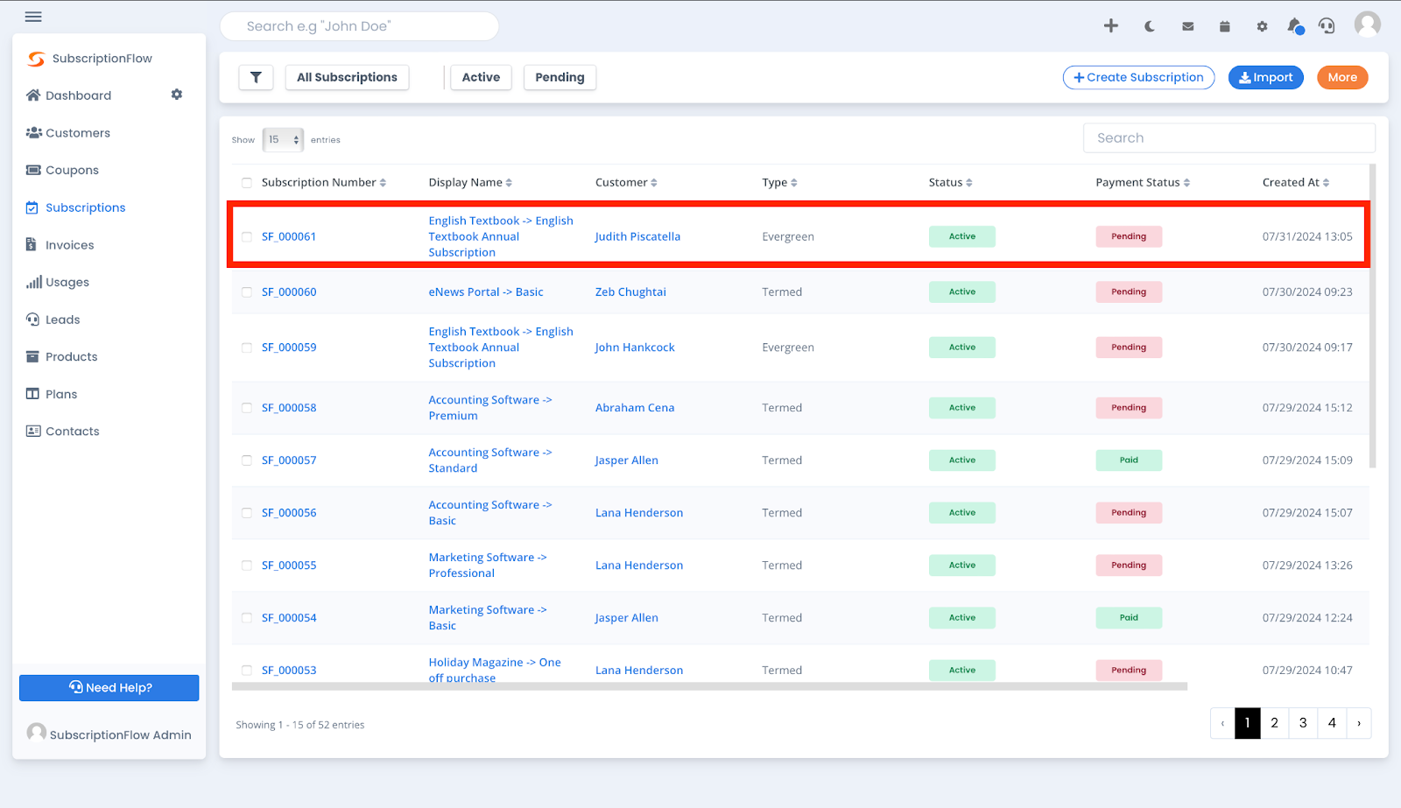Click Create Subscription button
The image size is (1401, 808).
(1138, 77)
